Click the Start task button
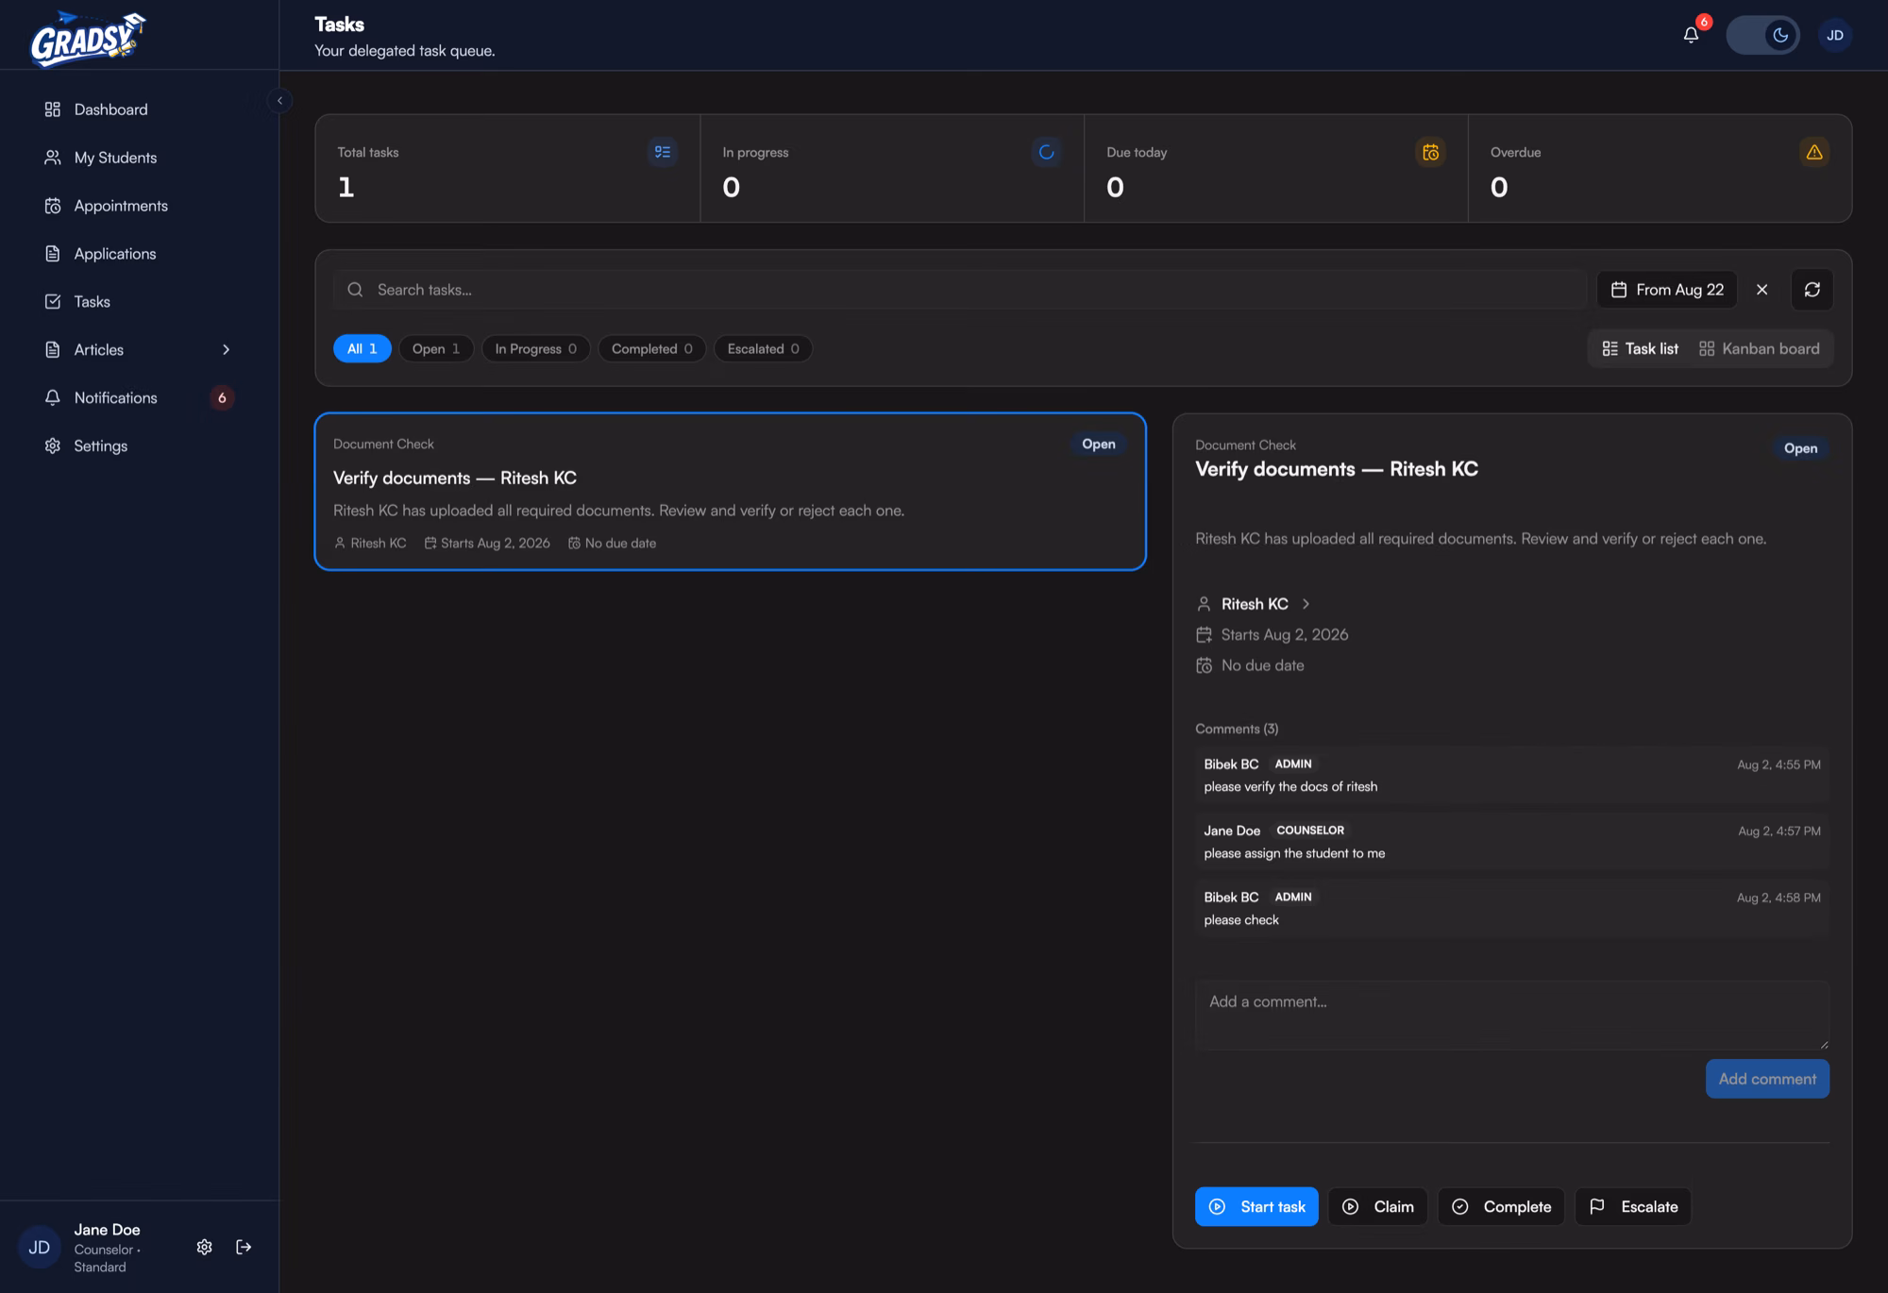The image size is (1888, 1293). (1256, 1207)
